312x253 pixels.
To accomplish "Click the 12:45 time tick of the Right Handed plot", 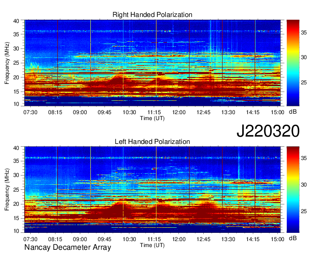I will pos(203,112).
